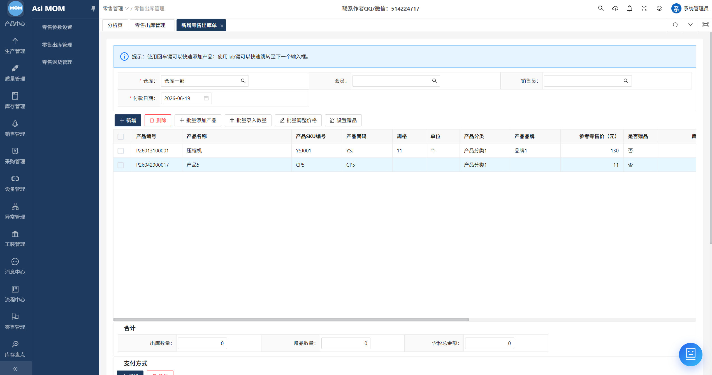The image size is (712, 375).
Task: Click the search icon in top header
Action: [x=600, y=8]
